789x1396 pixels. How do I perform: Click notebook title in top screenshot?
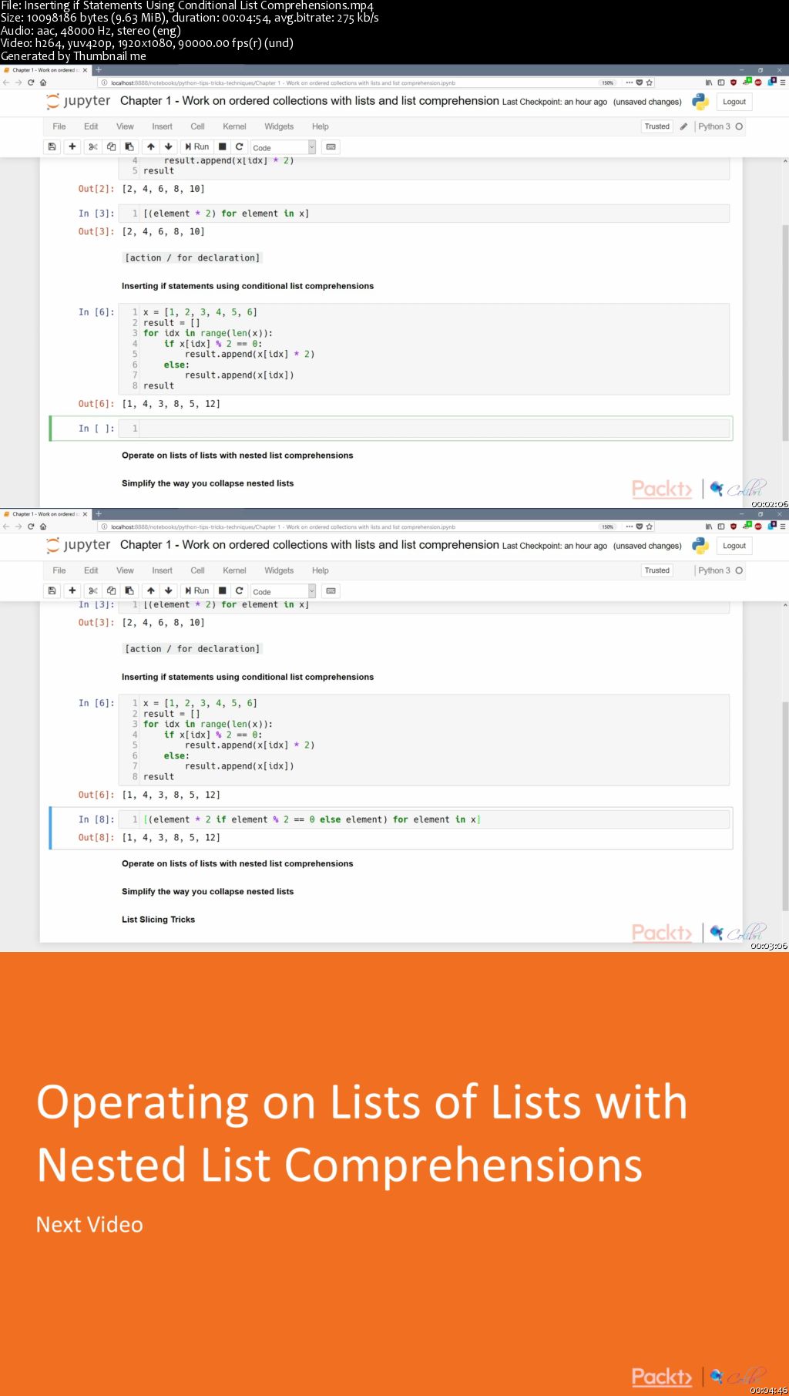[x=310, y=101]
